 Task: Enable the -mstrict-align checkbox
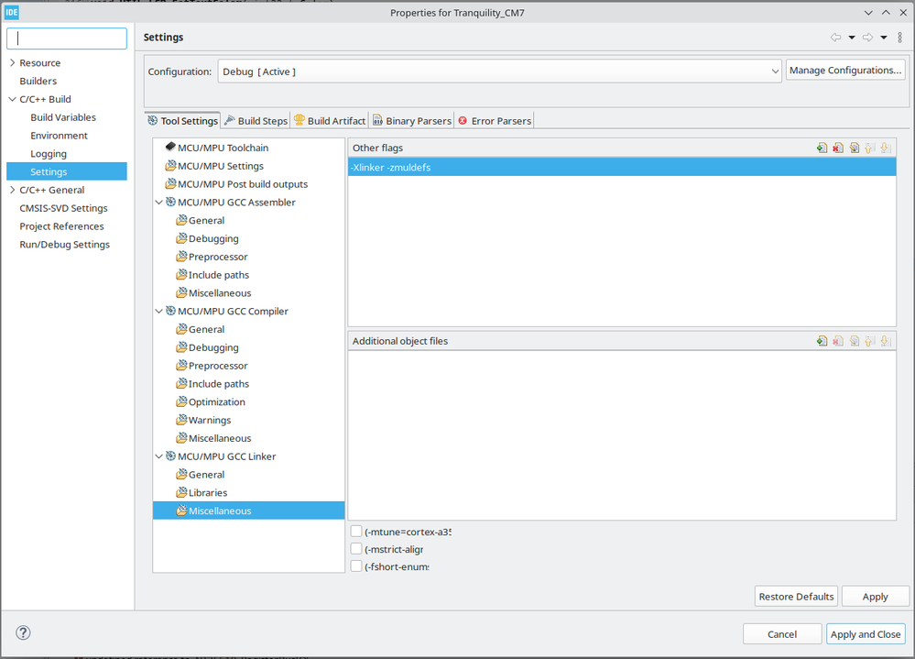coord(356,549)
